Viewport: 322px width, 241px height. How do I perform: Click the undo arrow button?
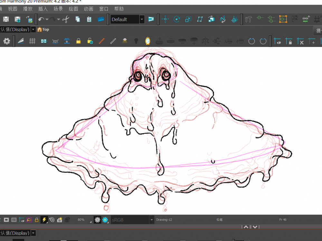coord(41,19)
